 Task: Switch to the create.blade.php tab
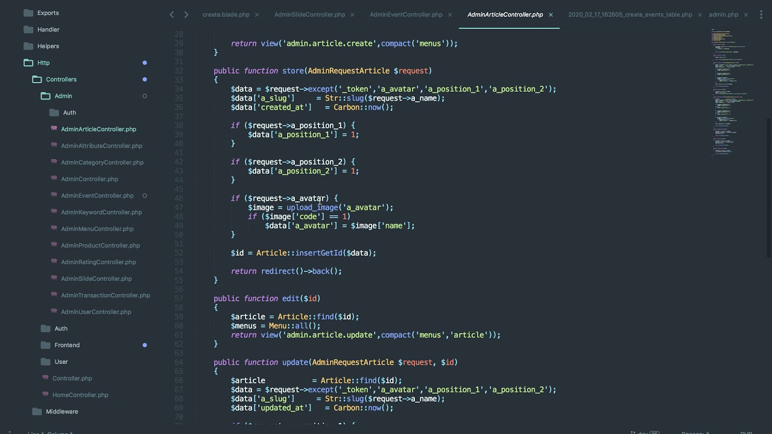pyautogui.click(x=226, y=14)
